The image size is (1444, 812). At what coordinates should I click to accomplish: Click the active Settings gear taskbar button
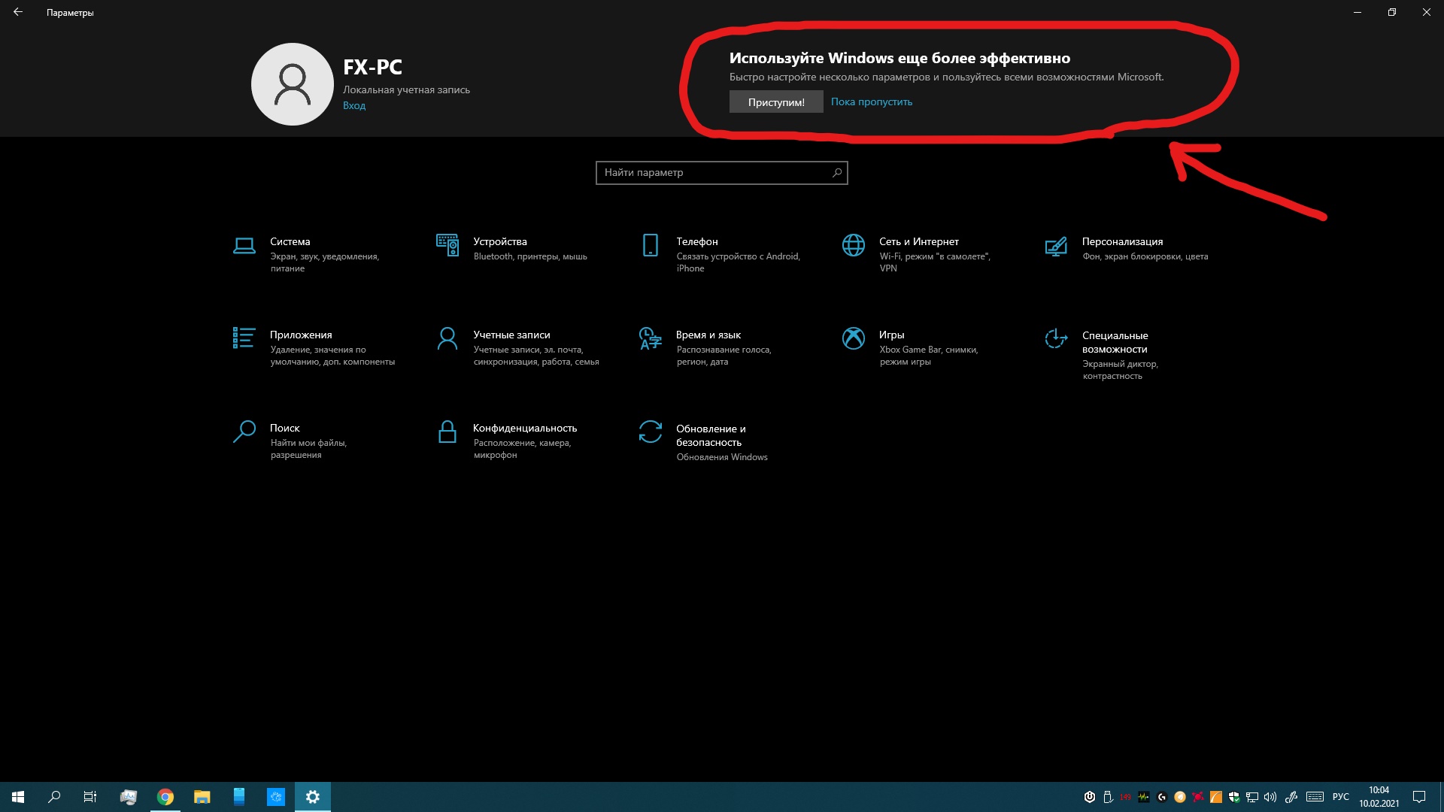click(x=313, y=797)
